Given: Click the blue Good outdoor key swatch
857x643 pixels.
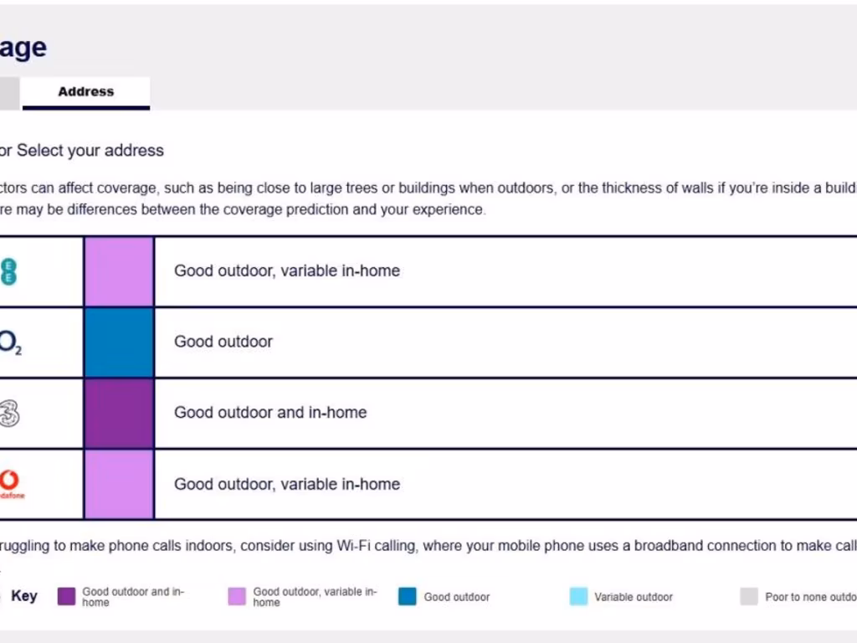Looking at the screenshot, I should point(408,597).
